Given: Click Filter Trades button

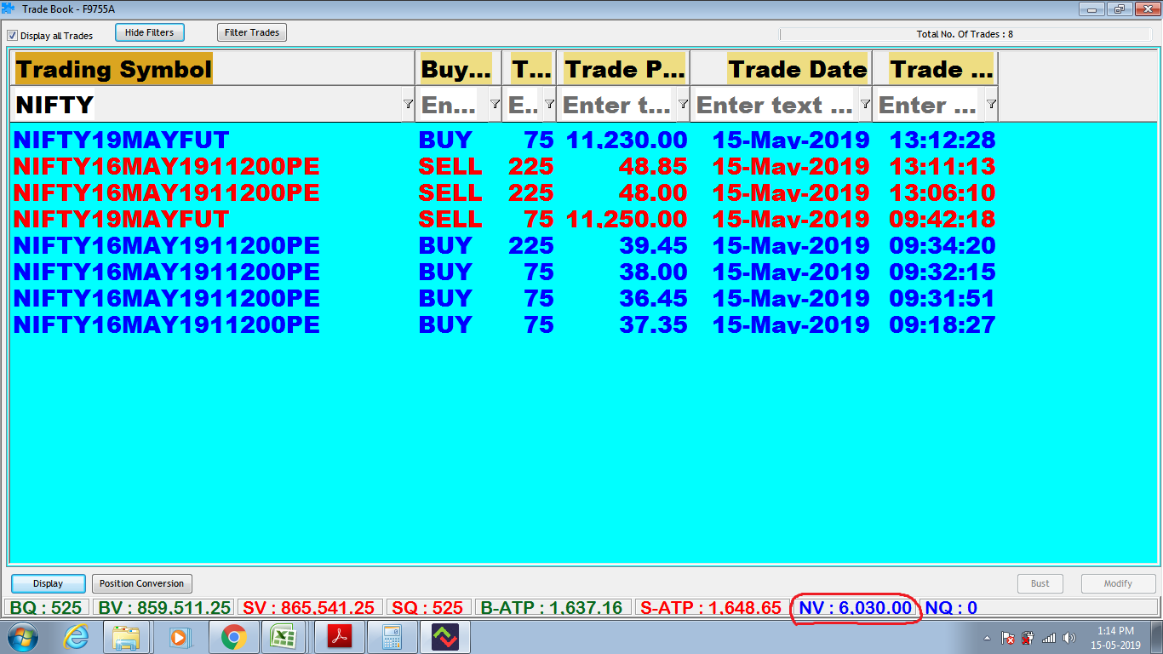Looking at the screenshot, I should tap(252, 32).
